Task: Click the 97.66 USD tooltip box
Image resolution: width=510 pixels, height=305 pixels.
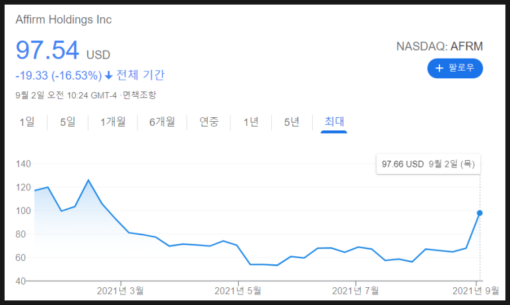Action: pyautogui.click(x=428, y=164)
